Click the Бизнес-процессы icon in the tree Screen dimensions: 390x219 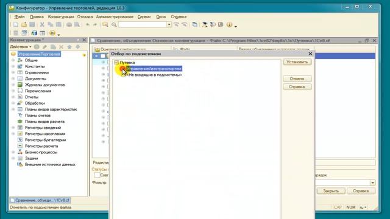[20, 152]
